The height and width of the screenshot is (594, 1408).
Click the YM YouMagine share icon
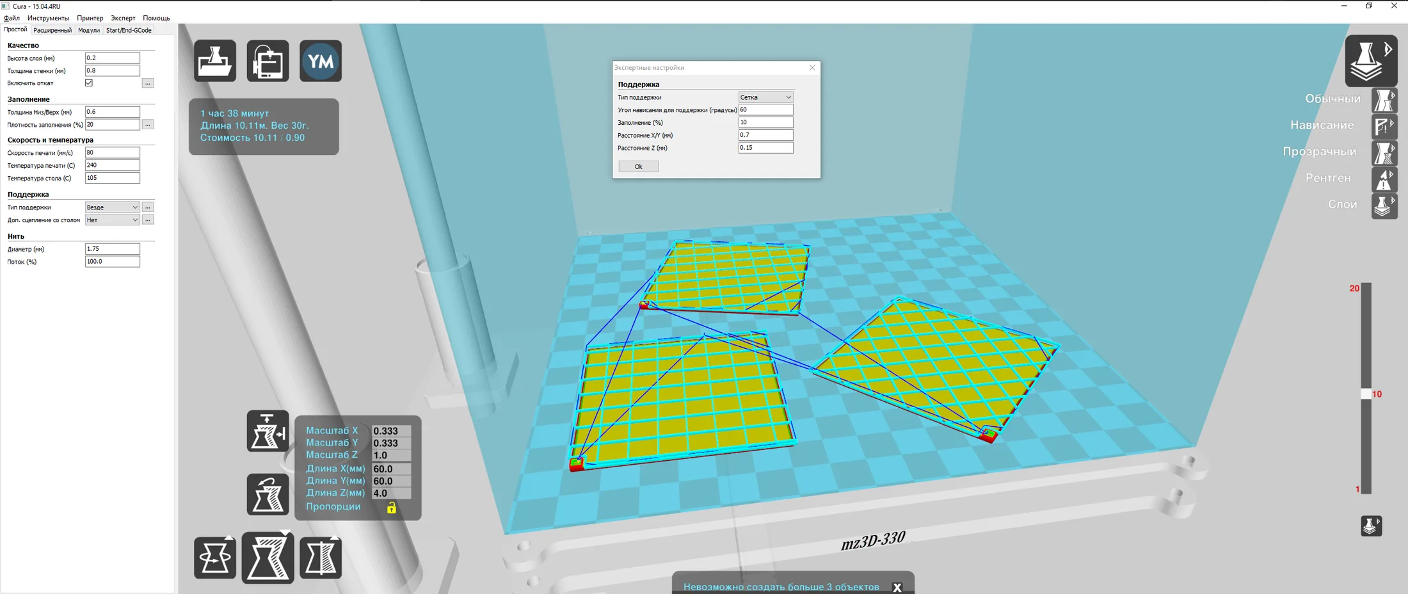321,61
